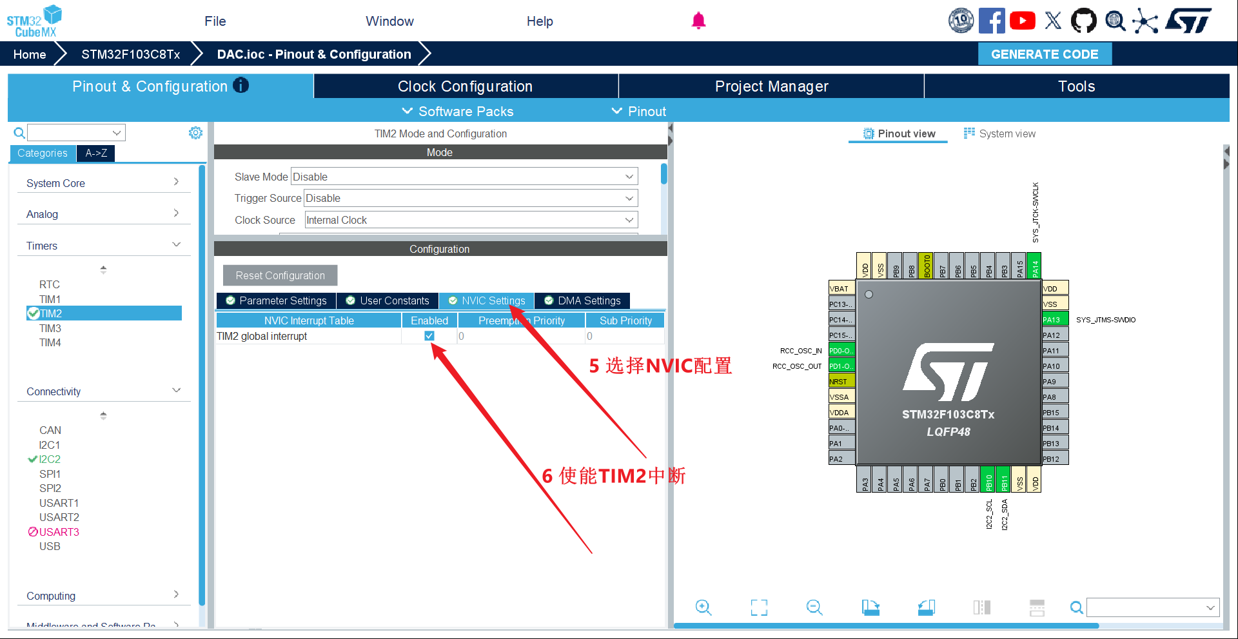Open the DMA Settings tab
Screen dimensions: 1238x639
[582, 300]
